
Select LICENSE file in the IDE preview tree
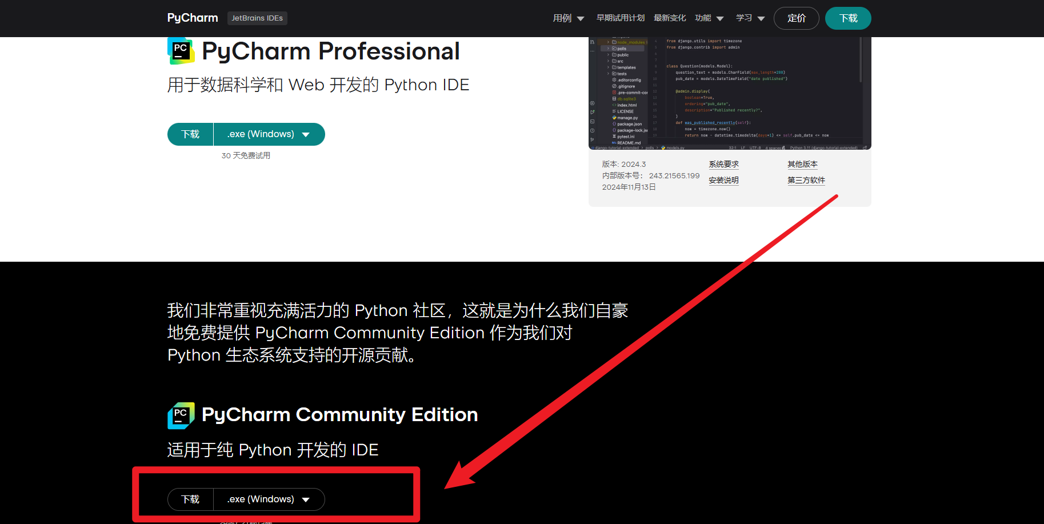[623, 111]
